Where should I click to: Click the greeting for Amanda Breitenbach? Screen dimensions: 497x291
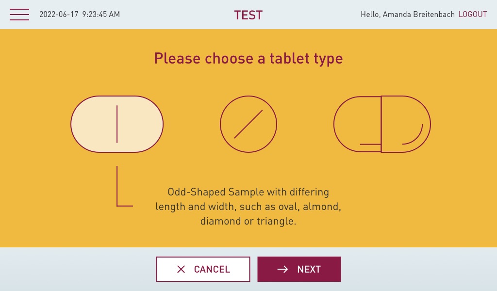(x=408, y=15)
